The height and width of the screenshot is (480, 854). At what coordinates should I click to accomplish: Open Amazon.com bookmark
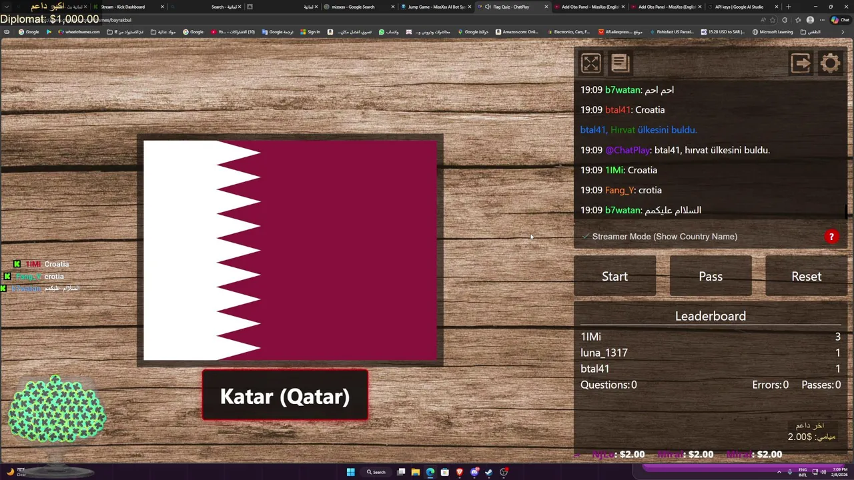[517, 31]
